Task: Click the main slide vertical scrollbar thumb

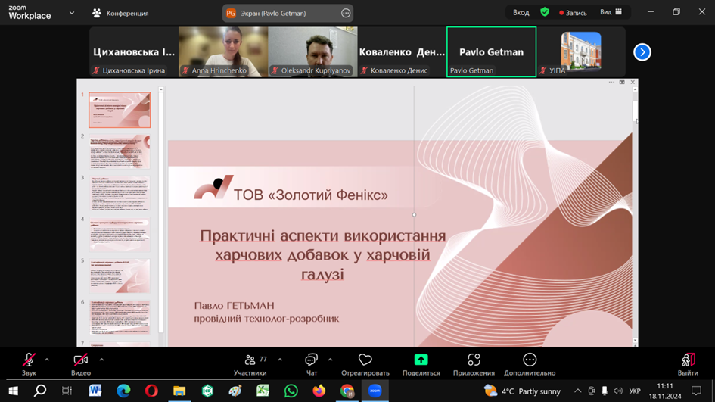Action: [635, 111]
